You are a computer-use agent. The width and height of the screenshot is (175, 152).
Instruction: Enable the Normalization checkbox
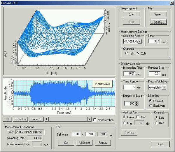(x=95, y=120)
